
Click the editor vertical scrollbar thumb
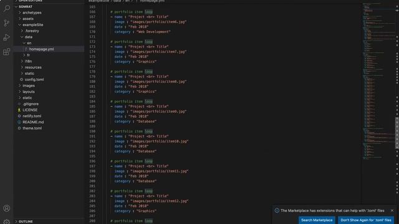(x=397, y=133)
